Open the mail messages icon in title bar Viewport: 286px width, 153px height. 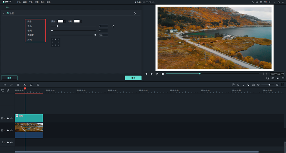pyautogui.click(x=265, y=2)
